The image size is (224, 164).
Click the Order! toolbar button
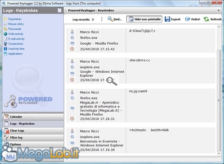pyautogui.click(x=192, y=19)
